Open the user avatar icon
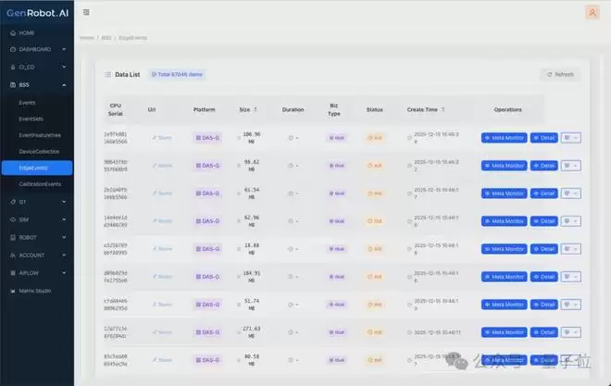 click(x=592, y=12)
